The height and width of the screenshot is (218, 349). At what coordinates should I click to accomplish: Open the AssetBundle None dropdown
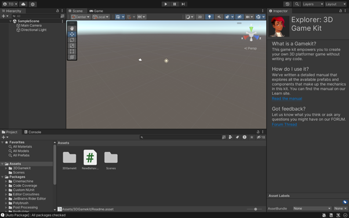(312, 208)
